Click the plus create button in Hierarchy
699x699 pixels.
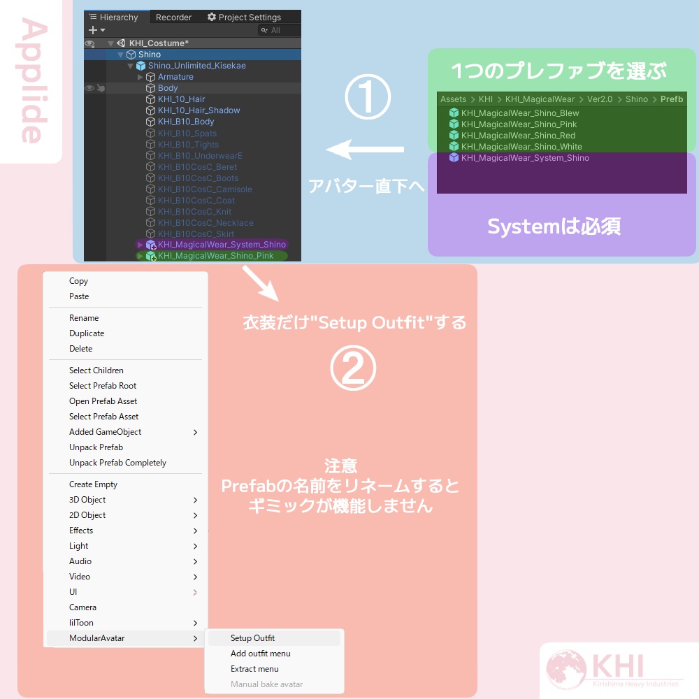(93, 30)
